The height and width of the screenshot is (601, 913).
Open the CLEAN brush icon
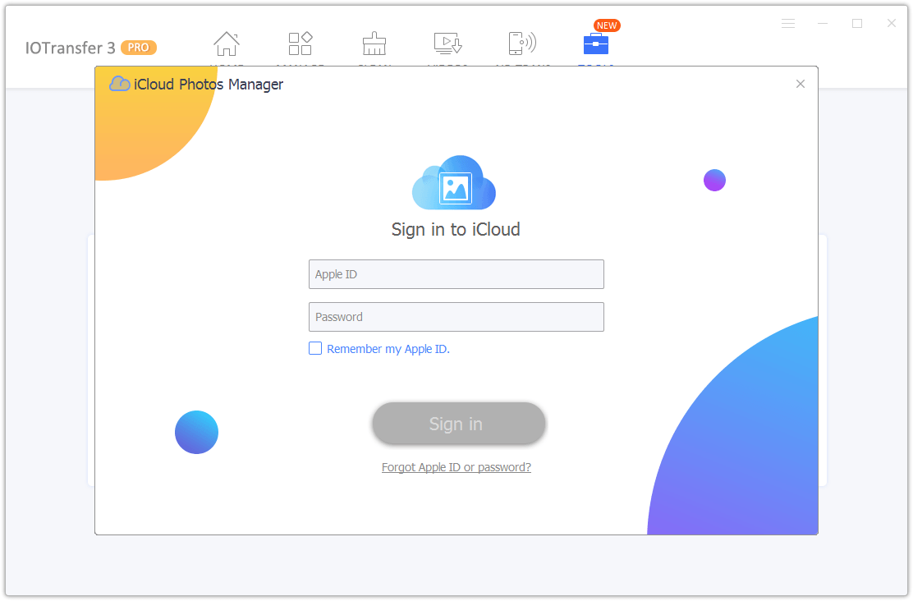pyautogui.click(x=374, y=43)
